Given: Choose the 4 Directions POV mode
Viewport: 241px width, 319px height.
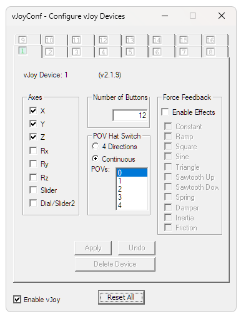Looking at the screenshot, I should [96, 146].
